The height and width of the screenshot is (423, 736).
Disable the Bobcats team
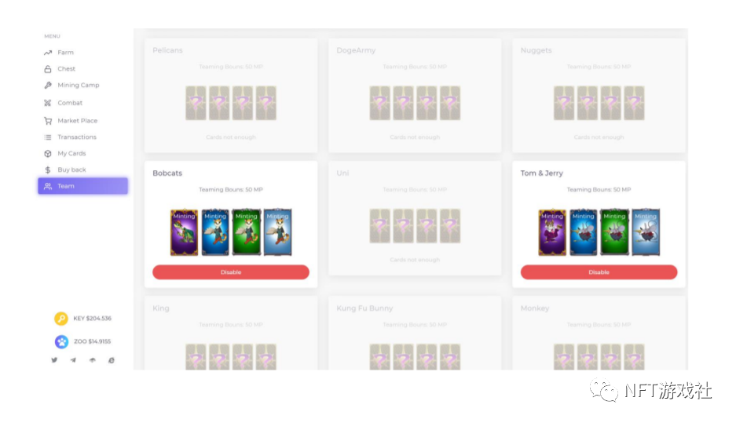coord(231,272)
